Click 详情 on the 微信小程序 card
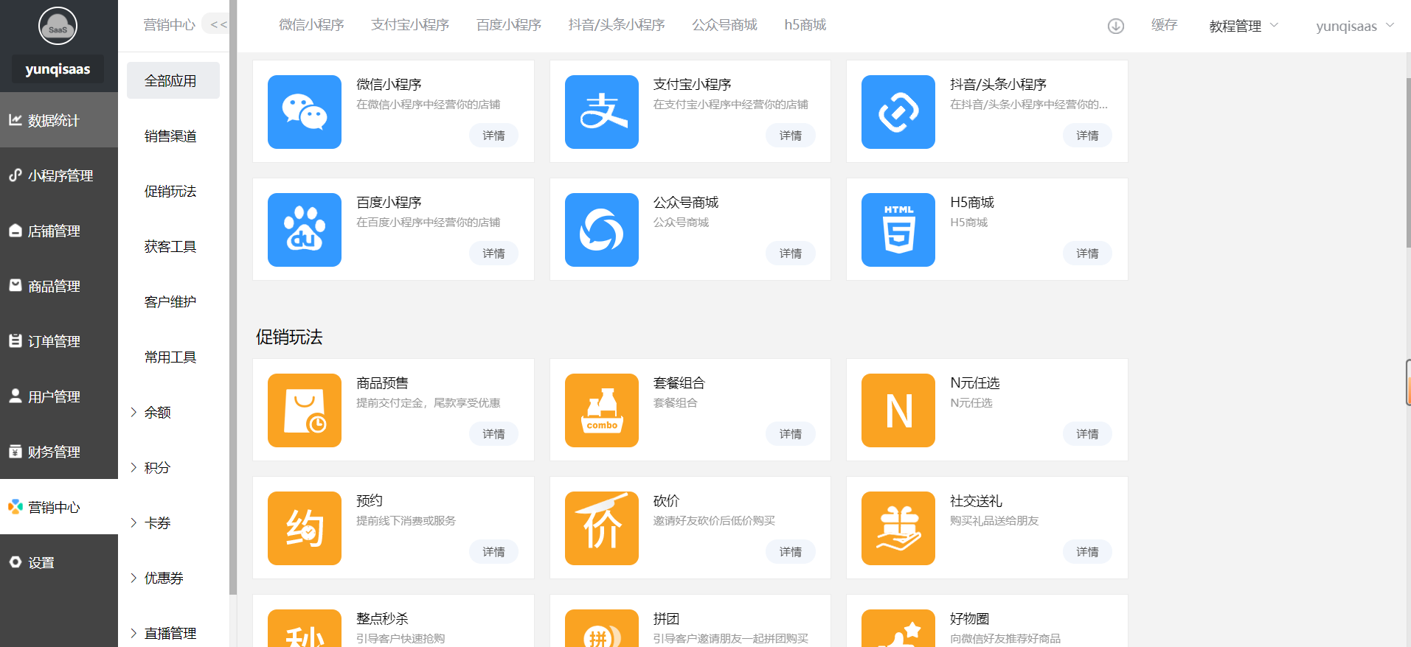Image resolution: width=1411 pixels, height=647 pixels. pos(493,136)
